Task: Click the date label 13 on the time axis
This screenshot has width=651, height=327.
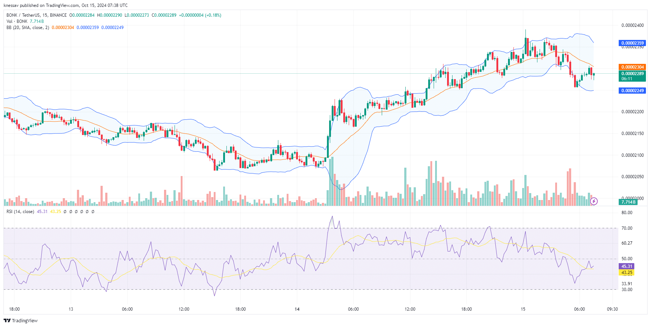Action: pyautogui.click(x=71, y=309)
